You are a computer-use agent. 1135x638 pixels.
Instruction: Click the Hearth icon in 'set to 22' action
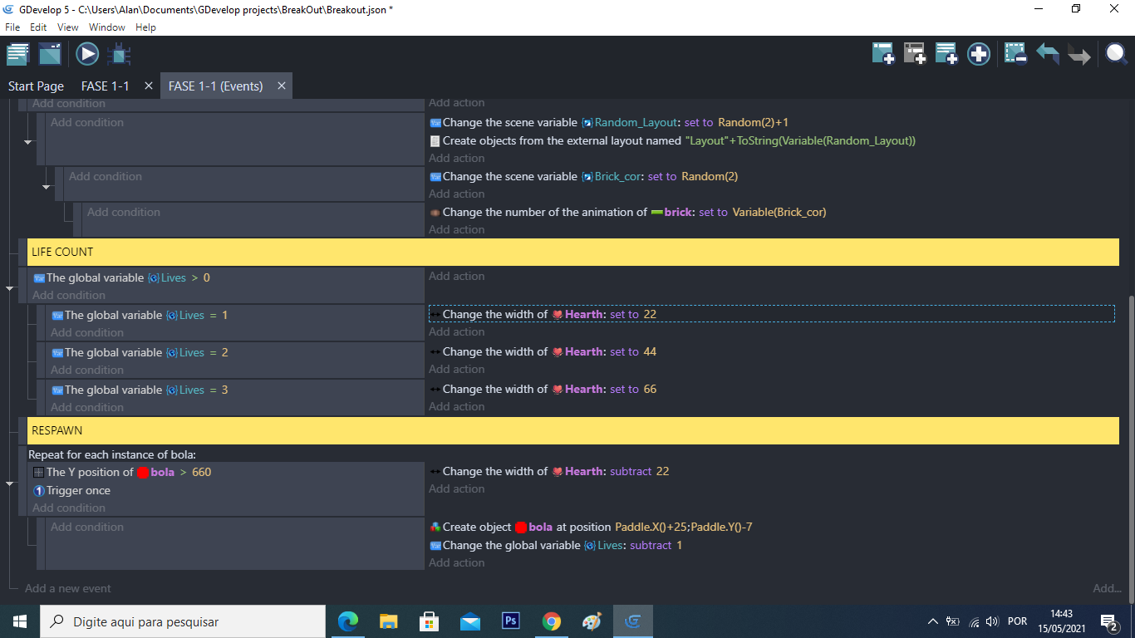pos(558,315)
